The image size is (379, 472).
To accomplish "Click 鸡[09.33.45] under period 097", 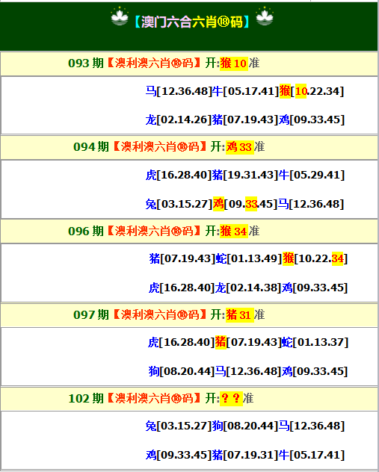I will pyautogui.click(x=315, y=371).
